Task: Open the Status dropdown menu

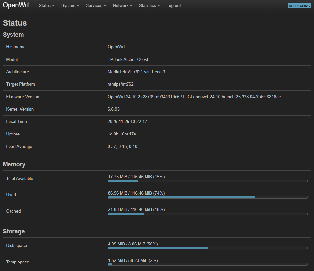Action: coord(46,6)
